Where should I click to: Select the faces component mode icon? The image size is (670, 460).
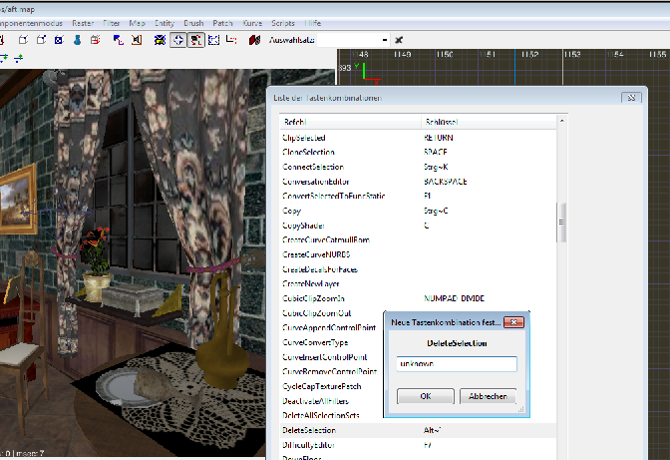coord(59,40)
